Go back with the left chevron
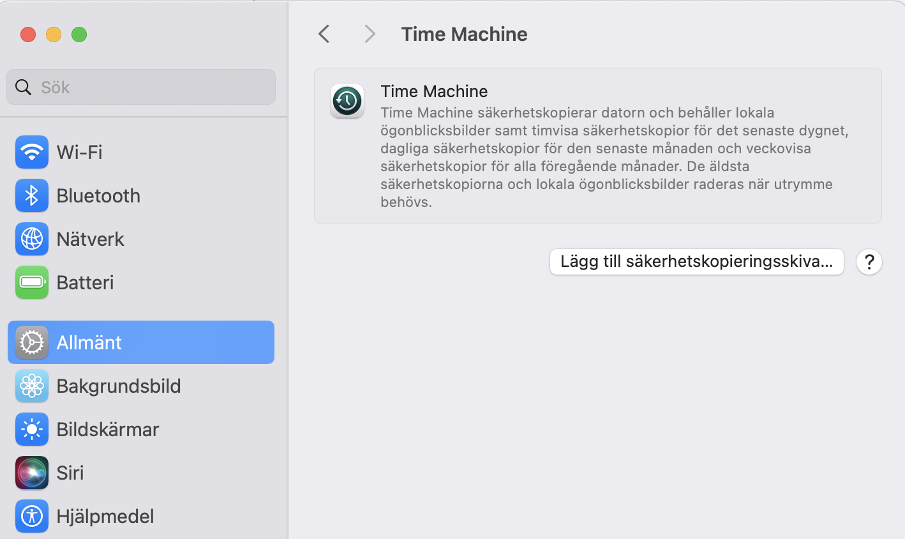 point(324,34)
